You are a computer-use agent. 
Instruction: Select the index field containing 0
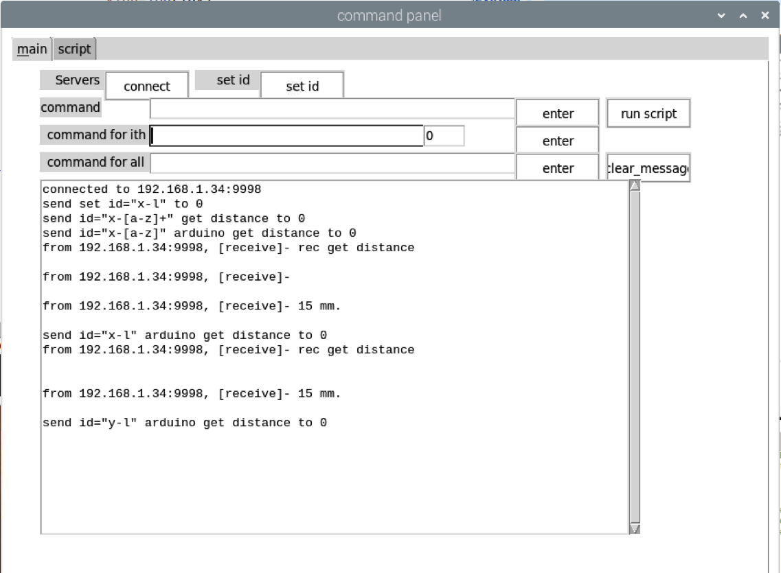pos(444,136)
